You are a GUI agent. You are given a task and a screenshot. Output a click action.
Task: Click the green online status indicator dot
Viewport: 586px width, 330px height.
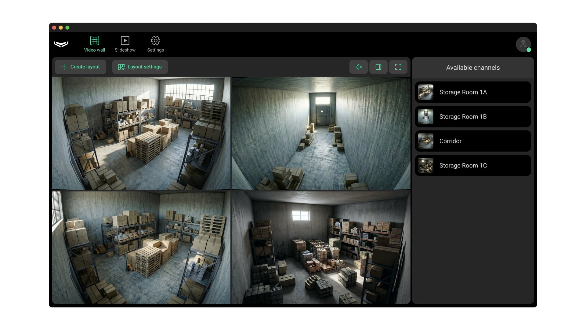click(529, 50)
